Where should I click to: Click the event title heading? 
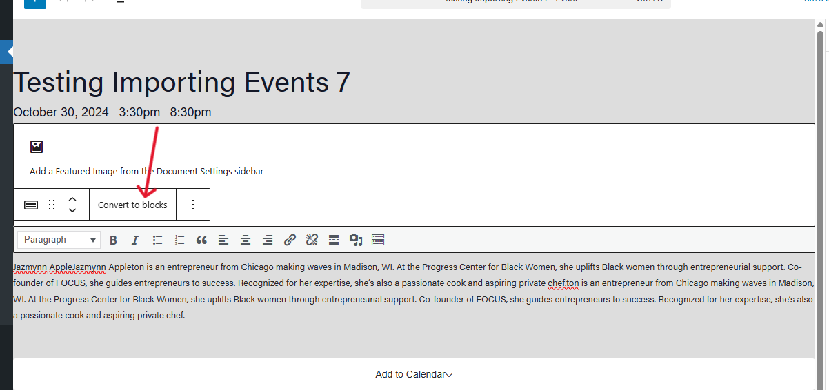[181, 83]
